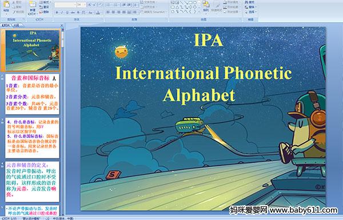The height and width of the screenshot is (220, 343).
Task: Open the Select dropdown in Editing
Action: point(251,12)
